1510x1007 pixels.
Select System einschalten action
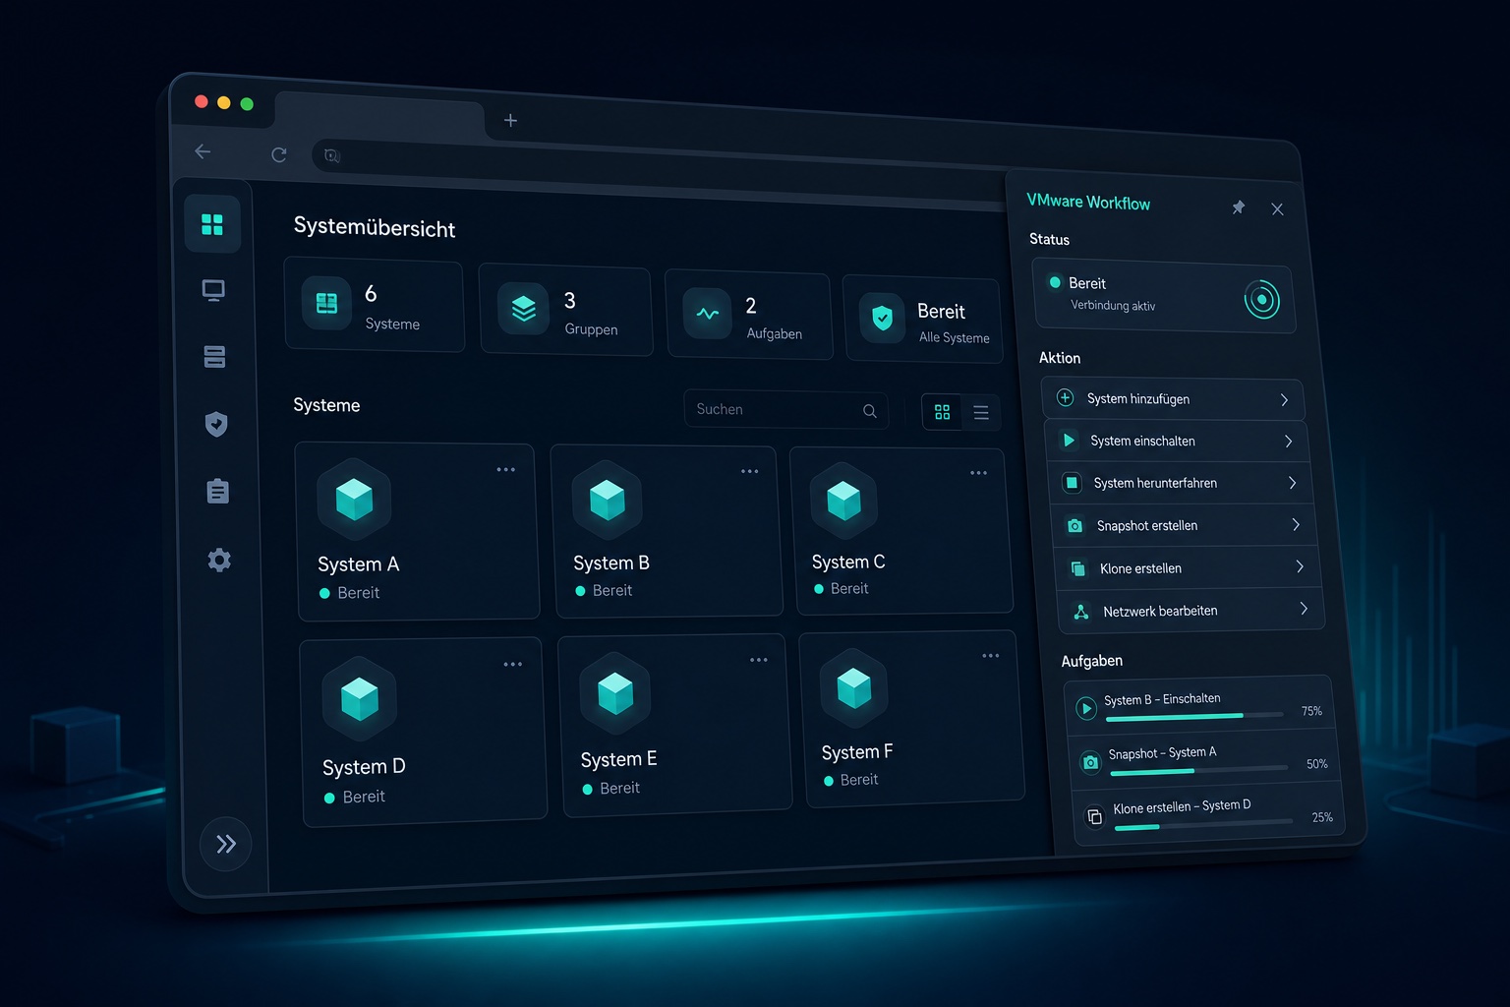(1177, 442)
